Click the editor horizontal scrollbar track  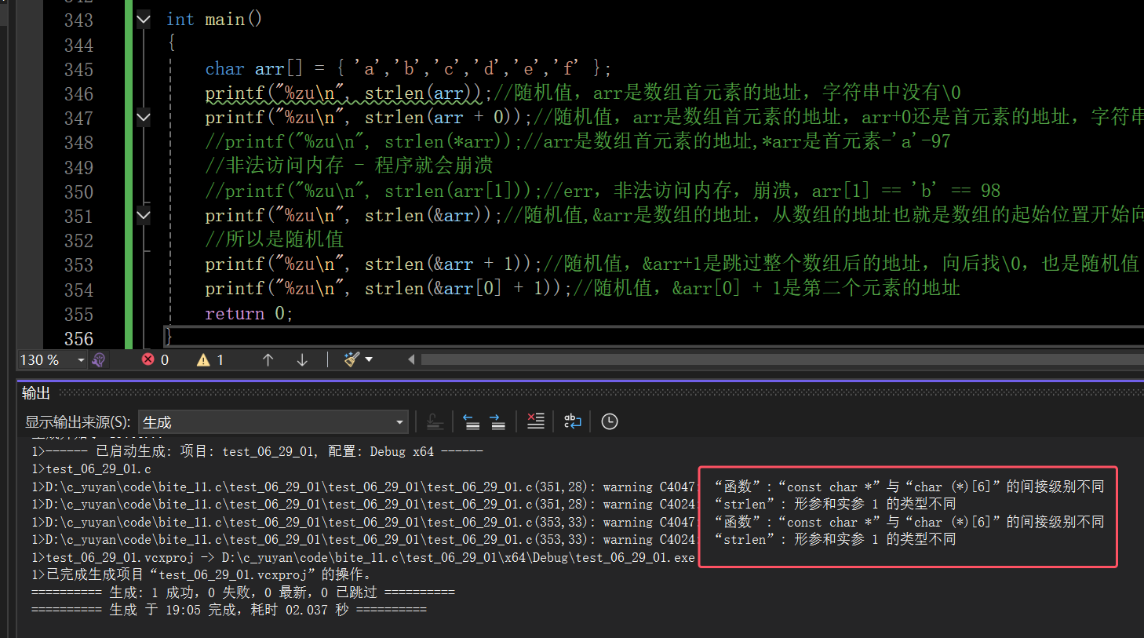[781, 359]
